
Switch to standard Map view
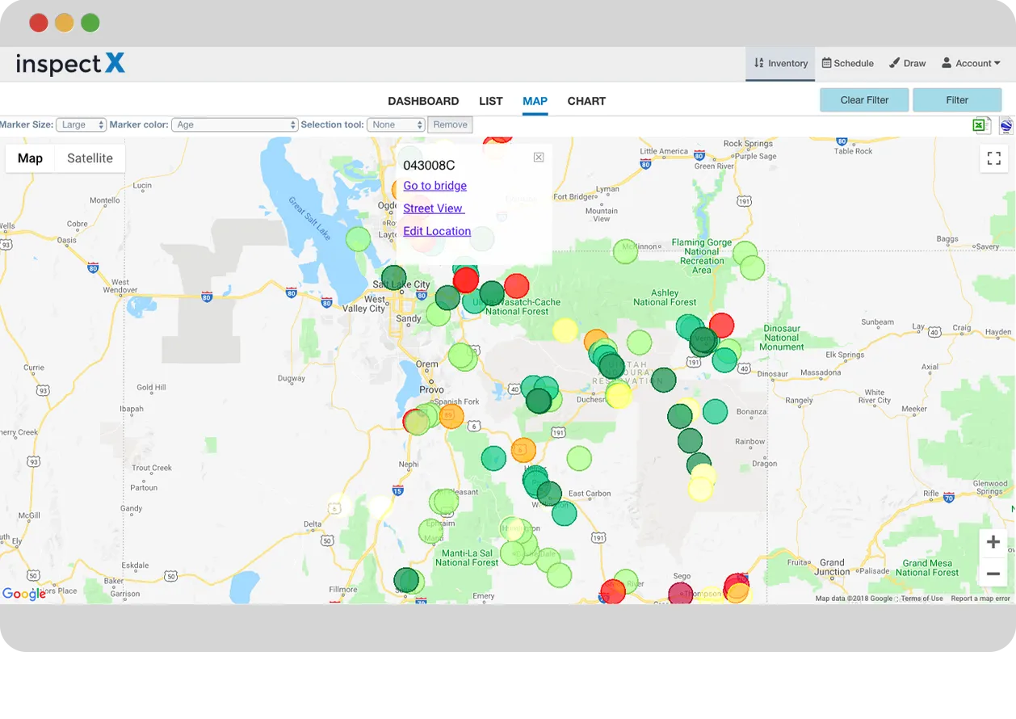point(30,158)
